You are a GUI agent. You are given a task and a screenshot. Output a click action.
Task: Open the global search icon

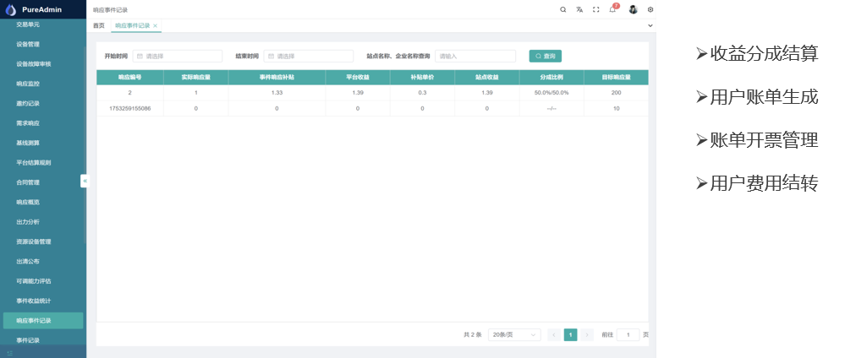tap(563, 9)
